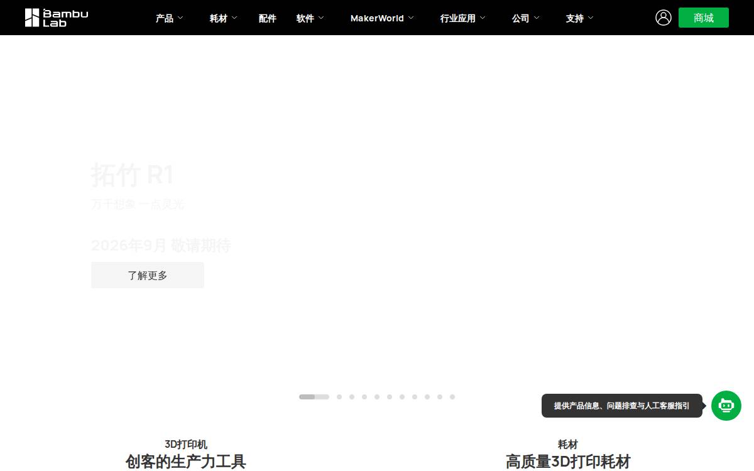754x471 pixels.
Task: Open the 行业应用 navigation item
Action: point(458,18)
